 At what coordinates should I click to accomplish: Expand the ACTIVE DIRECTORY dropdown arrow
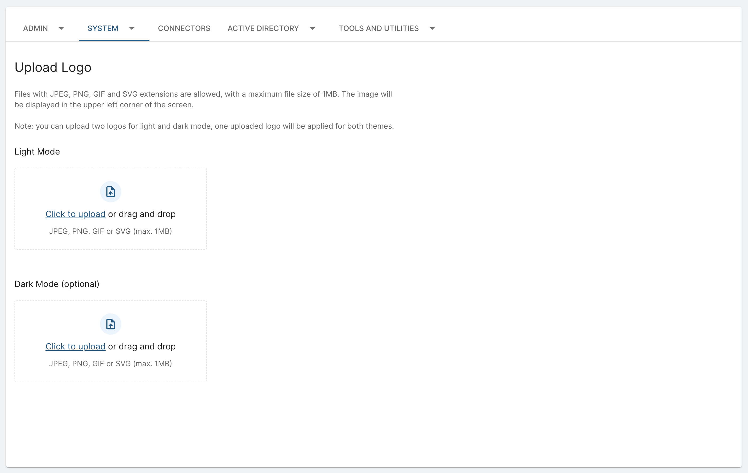pos(313,29)
